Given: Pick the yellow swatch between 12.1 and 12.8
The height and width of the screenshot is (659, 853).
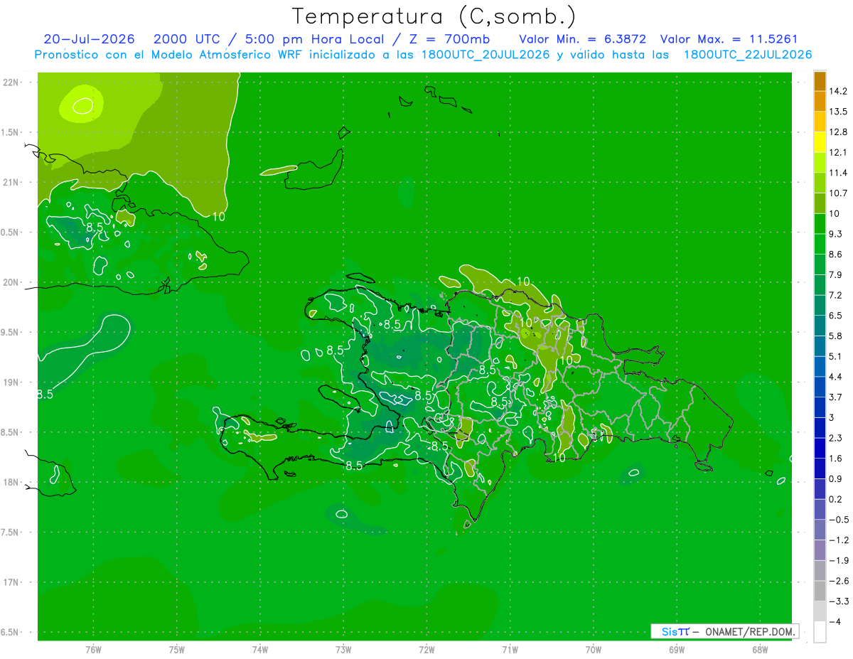Looking at the screenshot, I should [820, 142].
